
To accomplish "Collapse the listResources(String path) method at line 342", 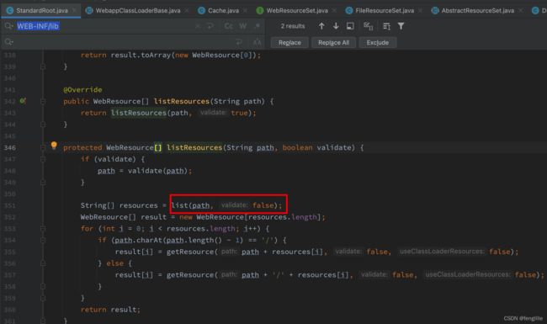I will [43, 102].
